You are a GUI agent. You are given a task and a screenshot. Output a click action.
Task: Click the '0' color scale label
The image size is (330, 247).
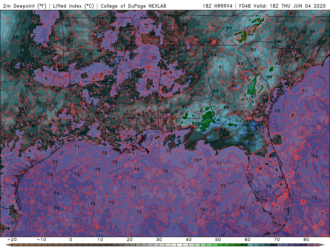(71, 240)
